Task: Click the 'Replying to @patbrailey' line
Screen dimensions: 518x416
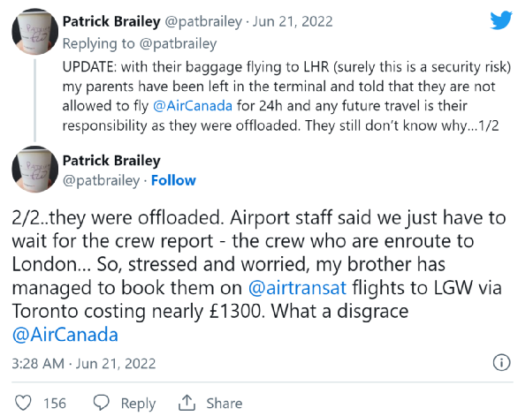Action: tap(140, 43)
